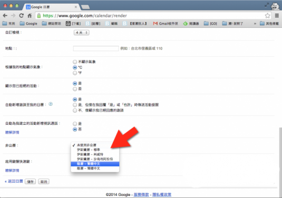Open the 網站管理 bookmark folder
Screen dimensions: 282x198
coord(52,24)
